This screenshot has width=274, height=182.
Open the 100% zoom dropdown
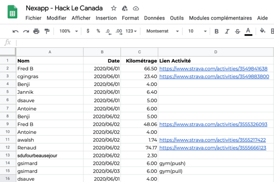click(x=68, y=31)
